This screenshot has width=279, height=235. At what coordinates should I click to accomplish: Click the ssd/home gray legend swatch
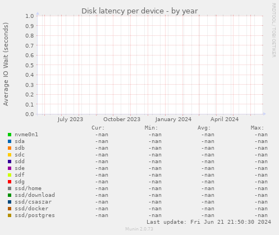coord(10,188)
